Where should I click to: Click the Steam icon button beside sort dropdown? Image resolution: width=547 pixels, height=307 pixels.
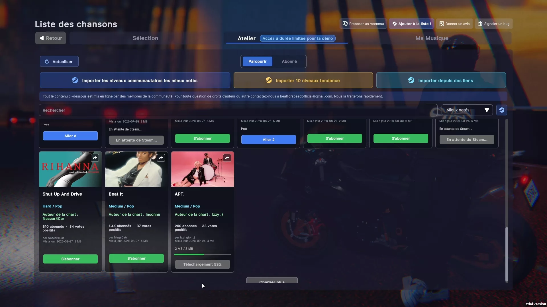point(502,110)
